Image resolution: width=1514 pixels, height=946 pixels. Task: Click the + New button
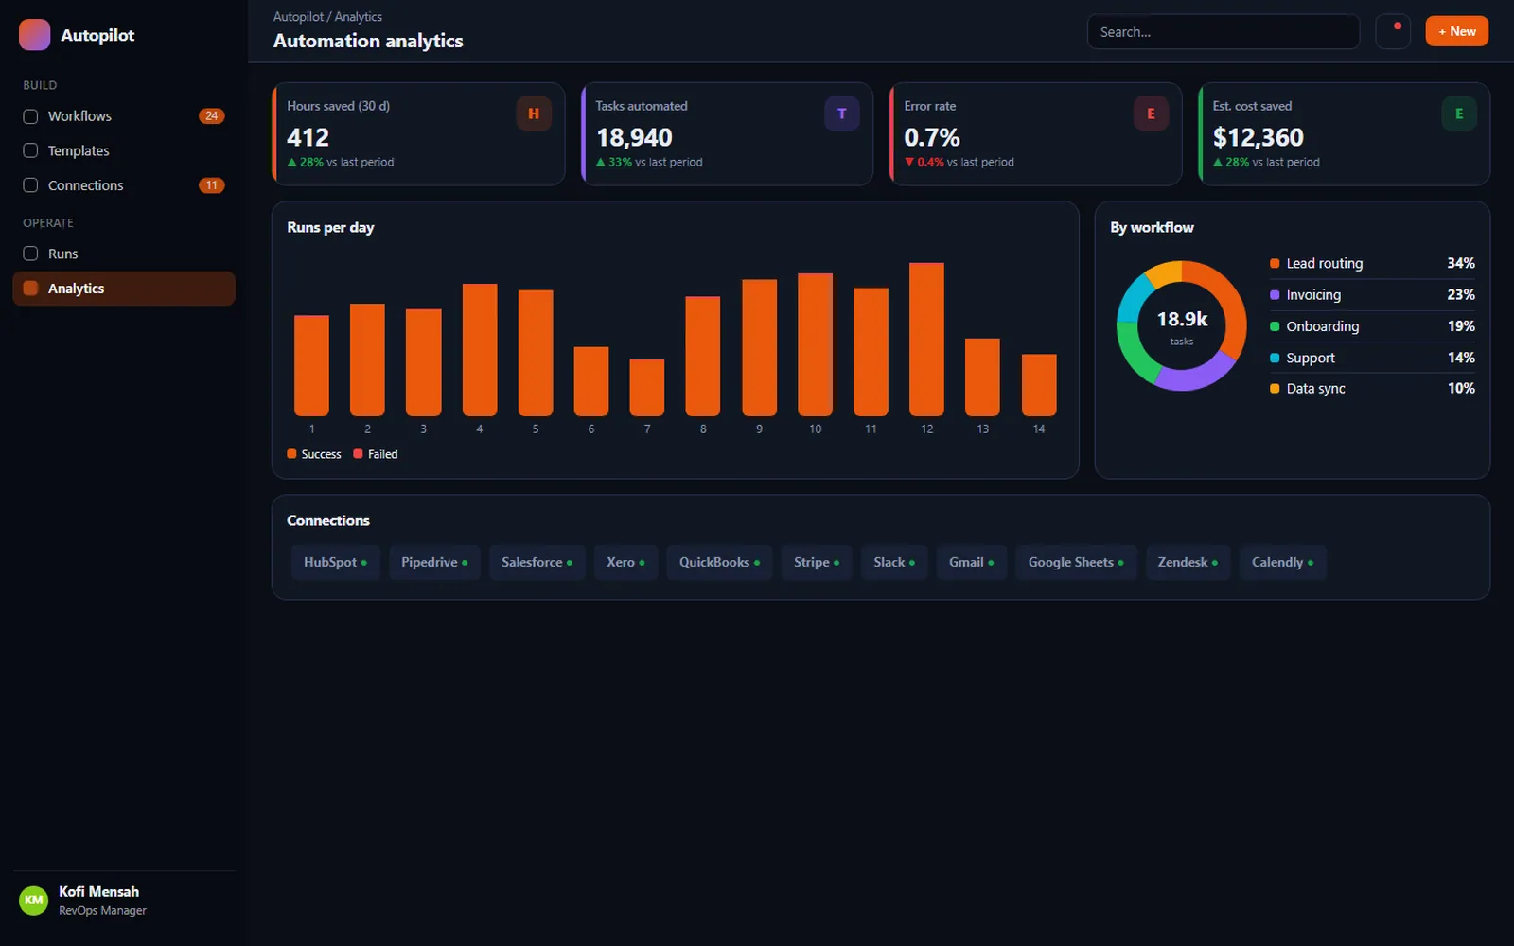pos(1457,31)
